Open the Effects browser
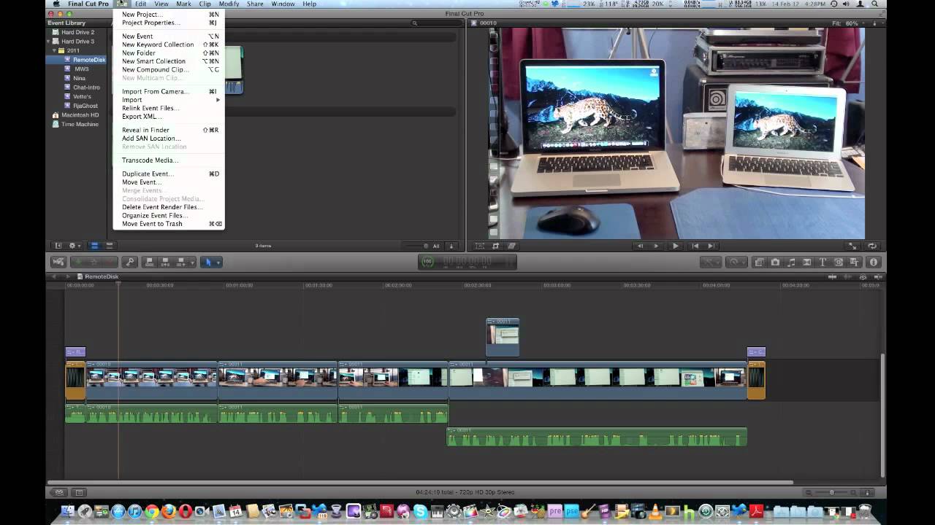Viewport: 935px width, 525px height. tap(759, 262)
